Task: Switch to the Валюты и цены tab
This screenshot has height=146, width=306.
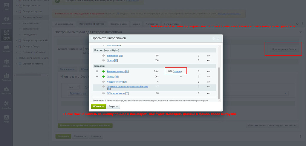Action: 119,24
